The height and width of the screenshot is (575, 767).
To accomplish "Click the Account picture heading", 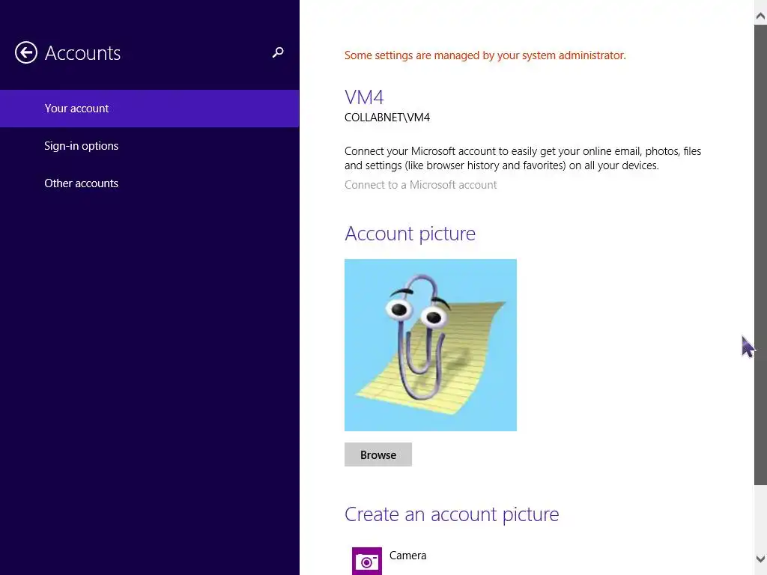I will [410, 234].
